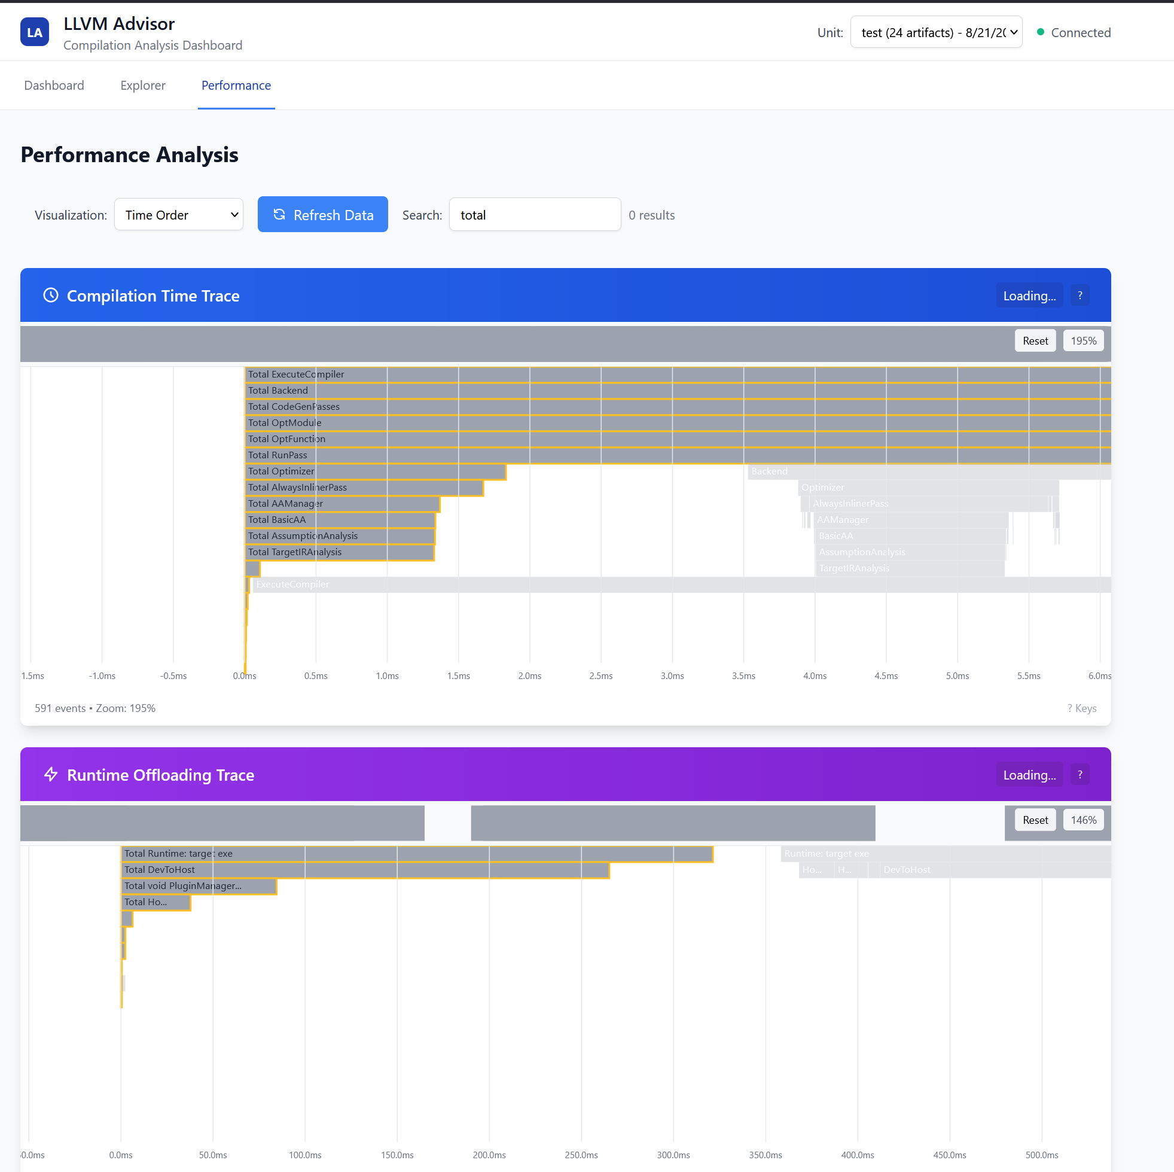The width and height of the screenshot is (1174, 1172).
Task: Select the Total DevToHost flame bar
Action: 365,870
